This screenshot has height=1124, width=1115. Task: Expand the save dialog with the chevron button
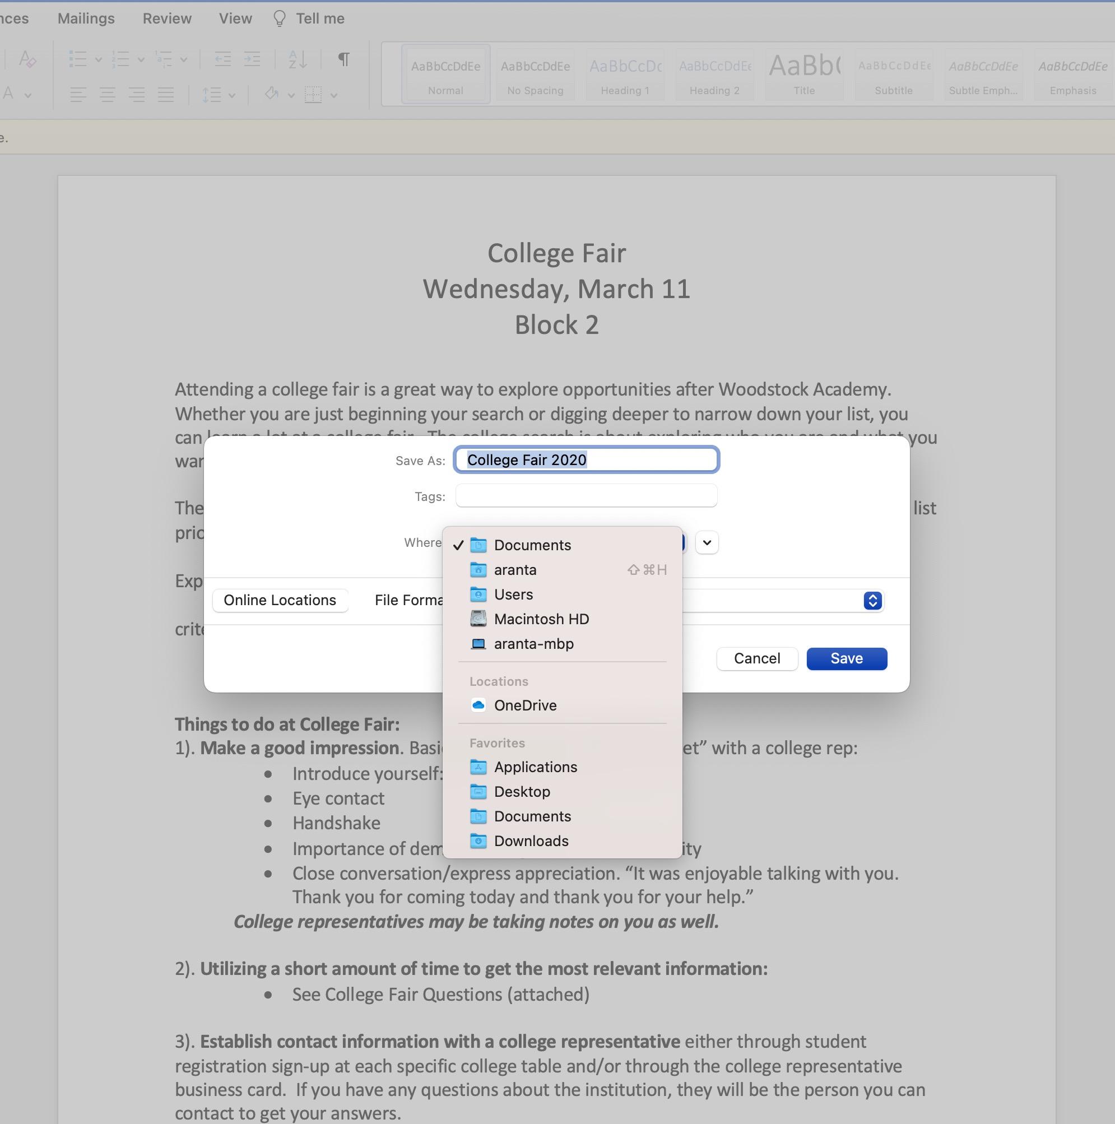(707, 543)
